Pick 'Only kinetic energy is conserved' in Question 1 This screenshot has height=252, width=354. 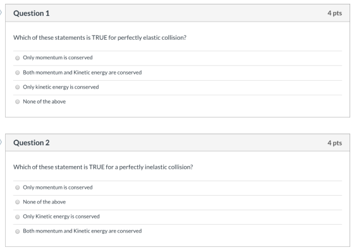pos(18,87)
